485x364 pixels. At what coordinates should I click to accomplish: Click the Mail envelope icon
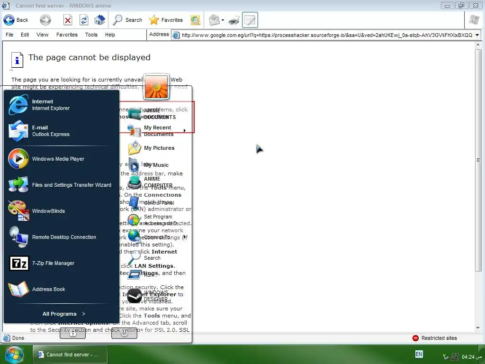click(214, 20)
